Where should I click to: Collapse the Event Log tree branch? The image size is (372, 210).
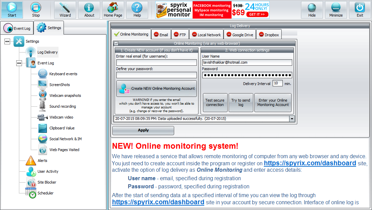pos(19,63)
